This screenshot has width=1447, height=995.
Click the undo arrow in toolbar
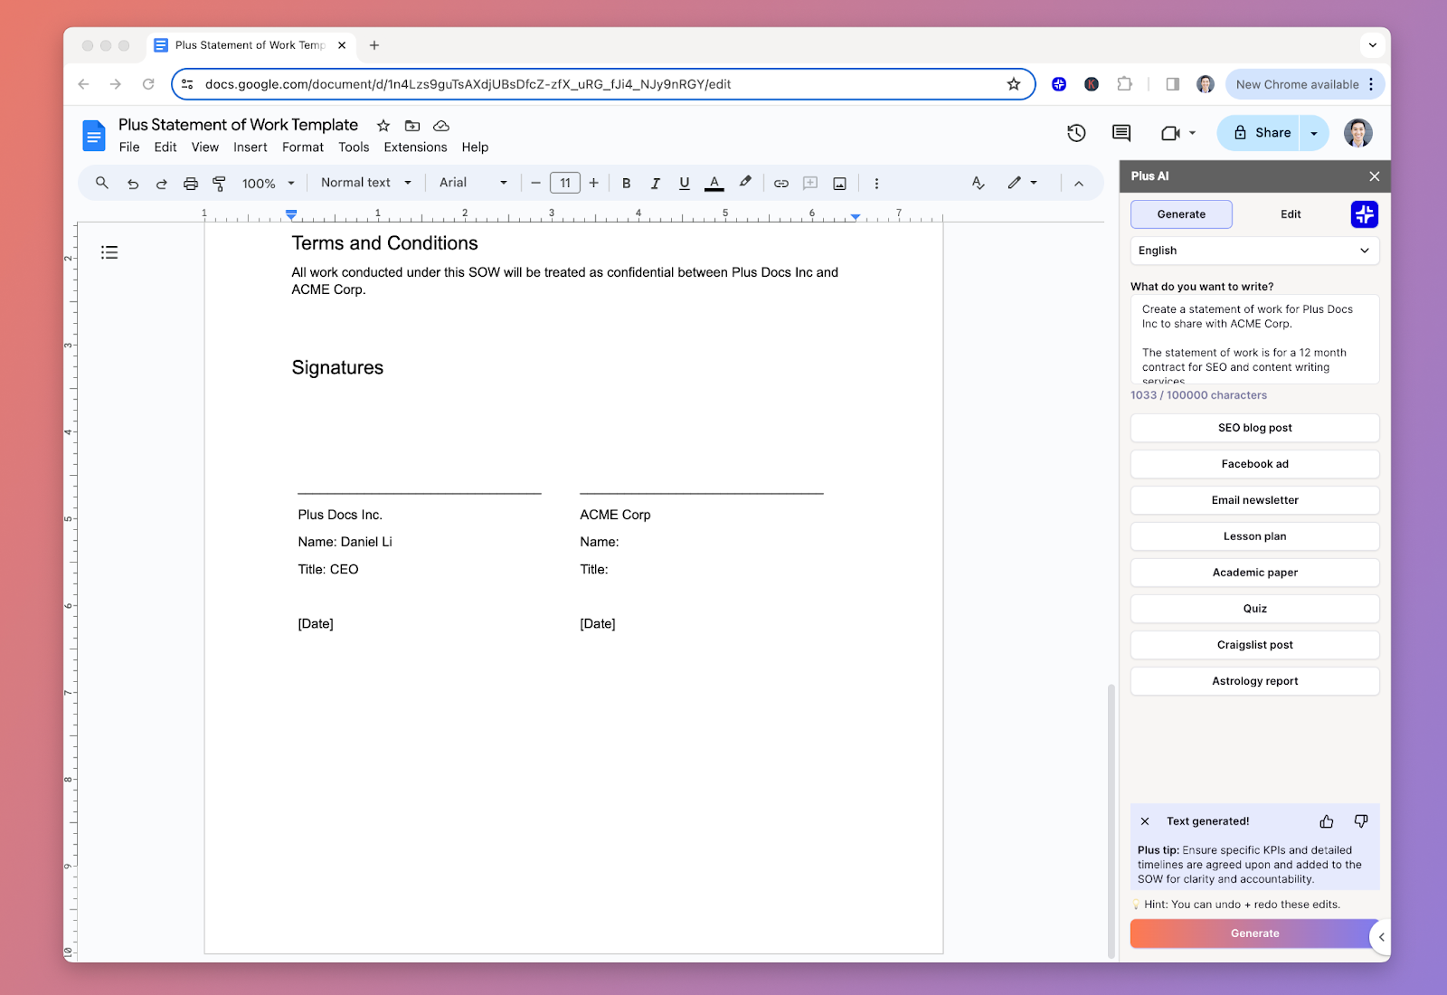click(x=133, y=184)
